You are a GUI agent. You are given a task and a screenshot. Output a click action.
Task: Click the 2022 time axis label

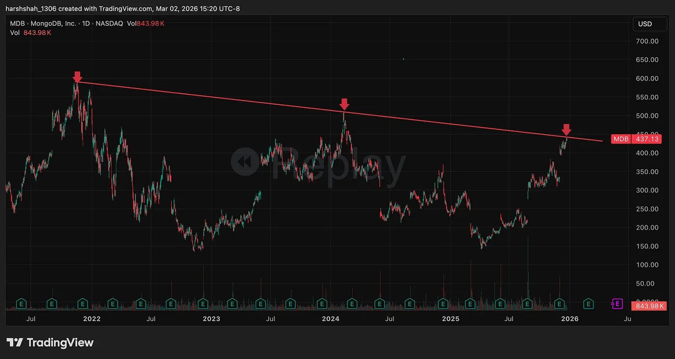pos(92,319)
